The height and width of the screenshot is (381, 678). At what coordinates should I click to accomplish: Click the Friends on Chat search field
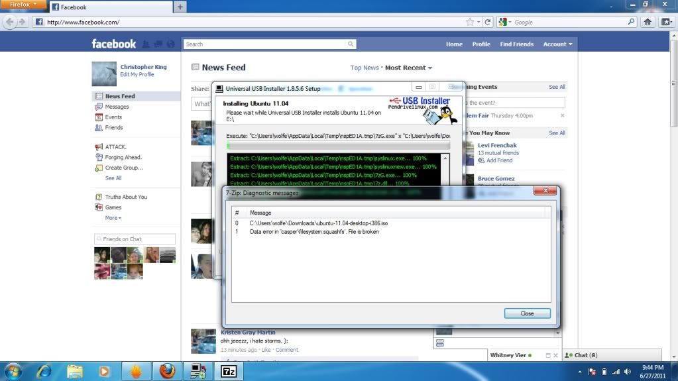135,239
